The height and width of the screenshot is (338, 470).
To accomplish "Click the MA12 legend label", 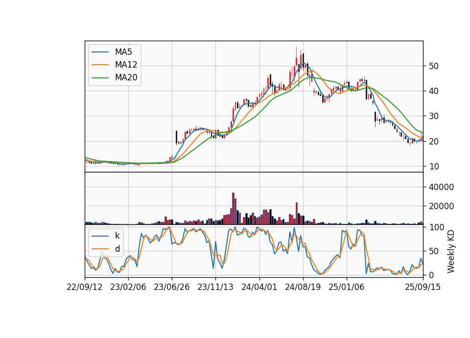I will click(x=126, y=65).
